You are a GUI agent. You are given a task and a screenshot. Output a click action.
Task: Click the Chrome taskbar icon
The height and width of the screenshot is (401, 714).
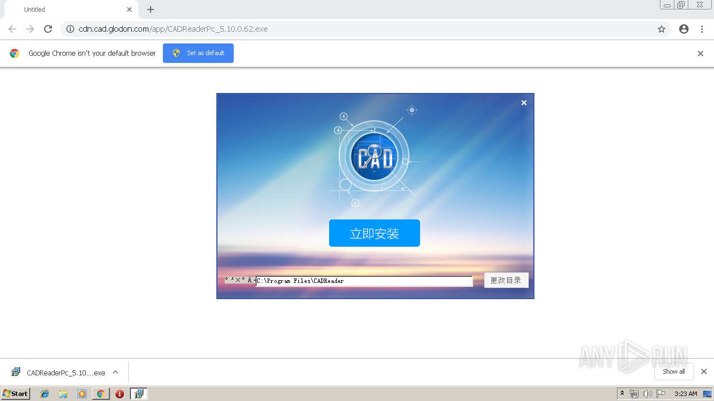point(100,394)
